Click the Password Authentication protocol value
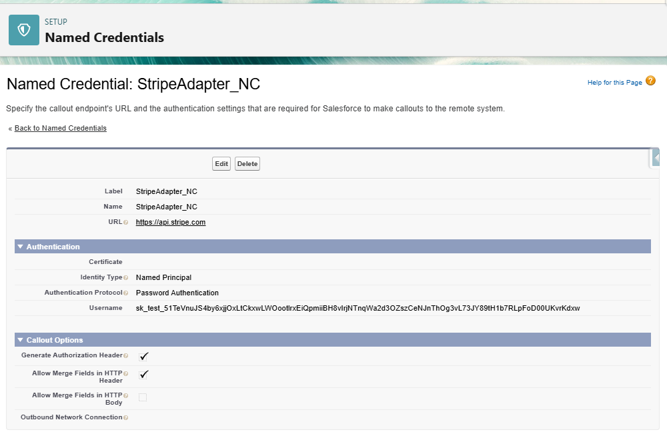The height and width of the screenshot is (440, 667). coord(177,293)
